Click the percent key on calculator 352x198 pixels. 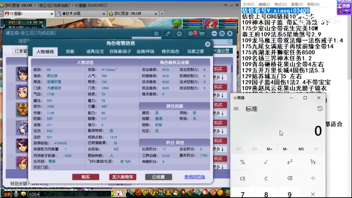tap(242, 162)
